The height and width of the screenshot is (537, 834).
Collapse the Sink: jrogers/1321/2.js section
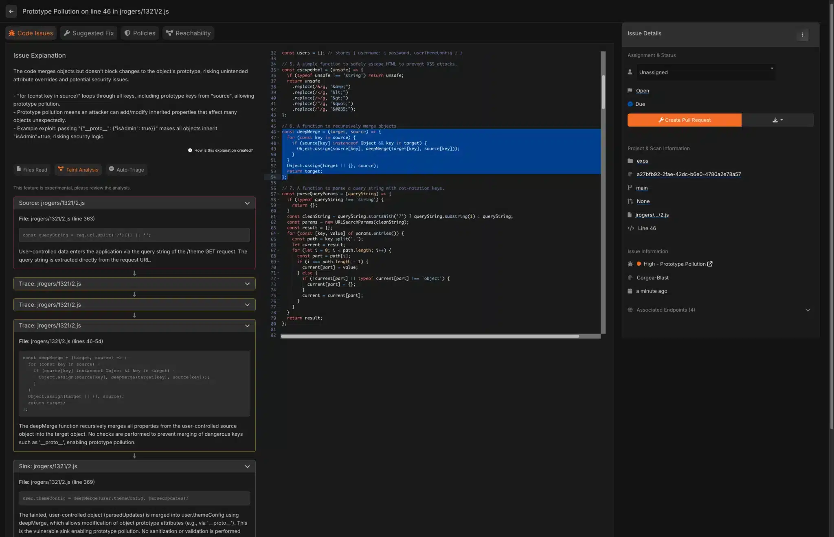tap(134, 467)
